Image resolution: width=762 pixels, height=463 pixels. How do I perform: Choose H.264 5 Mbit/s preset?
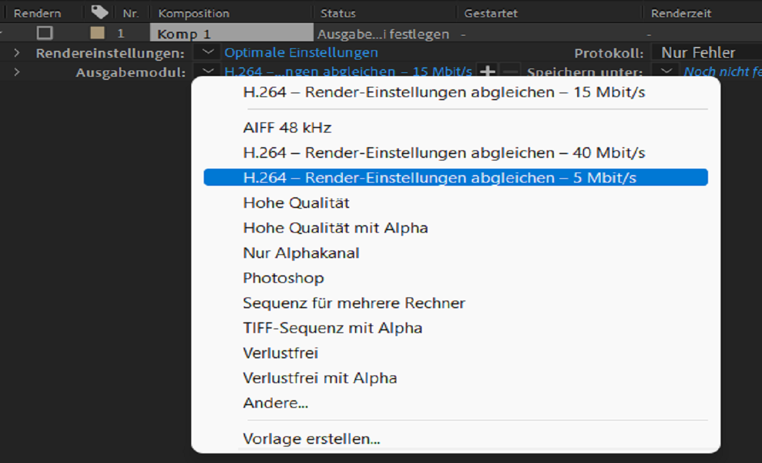(x=439, y=178)
